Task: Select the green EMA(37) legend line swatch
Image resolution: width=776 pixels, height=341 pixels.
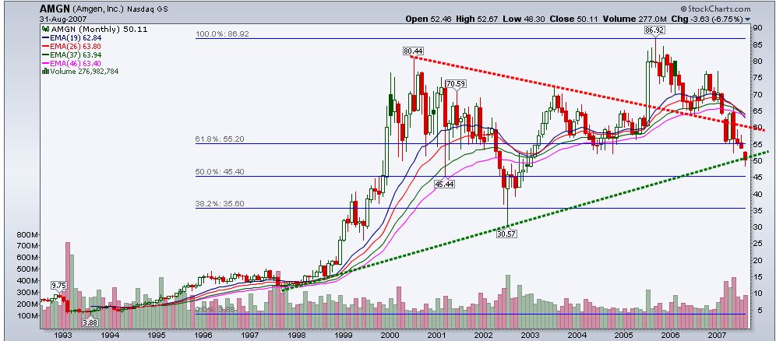Action: [45, 54]
